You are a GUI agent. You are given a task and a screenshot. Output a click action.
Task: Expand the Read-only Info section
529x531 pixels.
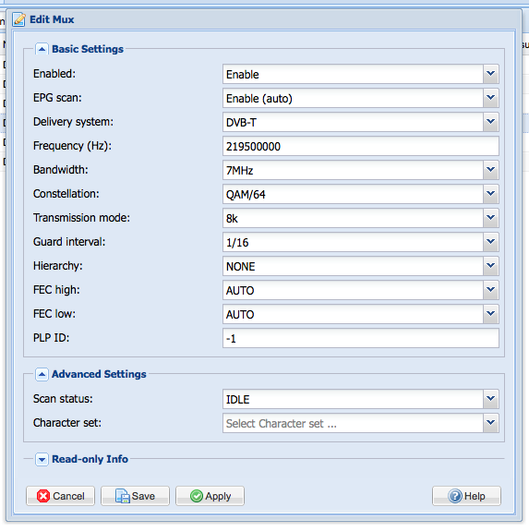pyautogui.click(x=42, y=460)
